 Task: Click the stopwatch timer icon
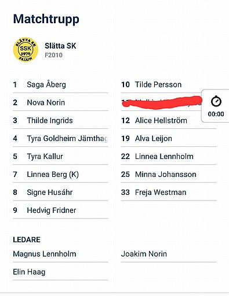click(x=216, y=101)
